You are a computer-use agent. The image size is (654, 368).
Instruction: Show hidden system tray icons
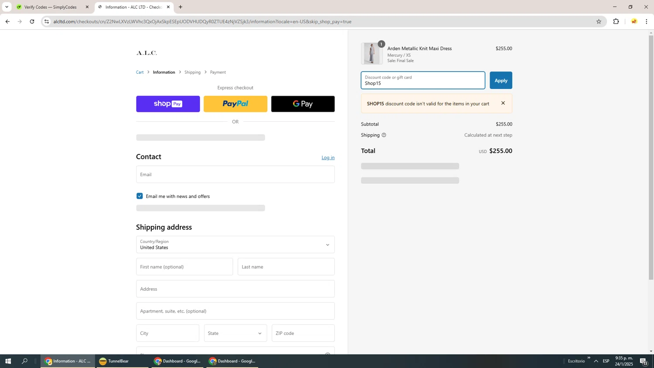click(596, 361)
